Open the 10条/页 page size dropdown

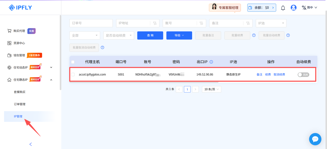coord(212,89)
